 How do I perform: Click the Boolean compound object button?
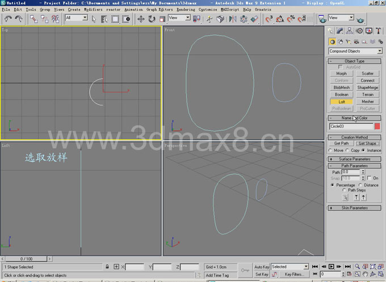click(342, 95)
